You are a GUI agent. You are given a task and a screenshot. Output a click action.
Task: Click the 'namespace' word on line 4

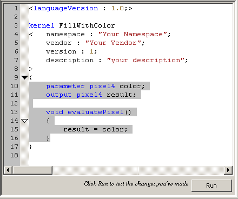point(65,34)
